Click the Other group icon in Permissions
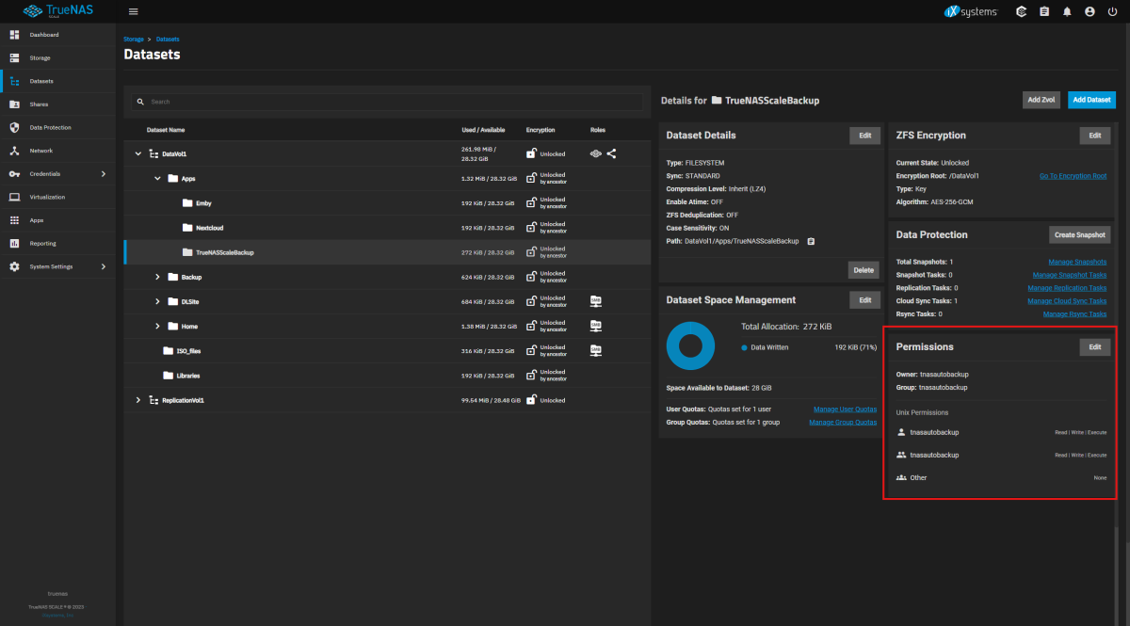 [901, 477]
